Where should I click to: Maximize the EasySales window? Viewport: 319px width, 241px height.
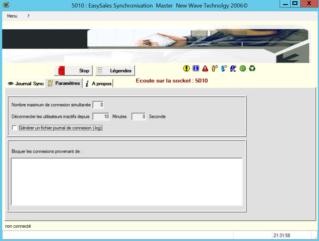(x=295, y=4)
